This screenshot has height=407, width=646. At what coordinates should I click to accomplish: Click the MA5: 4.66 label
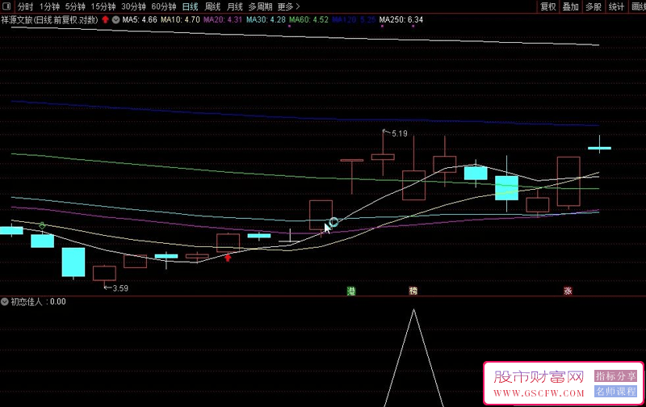(x=140, y=19)
